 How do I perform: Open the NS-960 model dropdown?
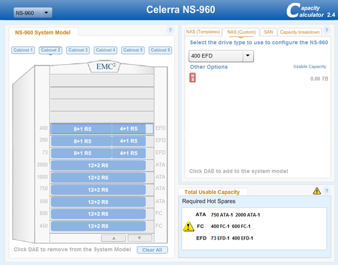33,13
